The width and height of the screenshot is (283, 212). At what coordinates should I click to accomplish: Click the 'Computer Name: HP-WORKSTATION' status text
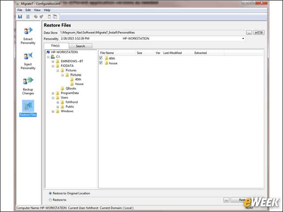click(41, 208)
